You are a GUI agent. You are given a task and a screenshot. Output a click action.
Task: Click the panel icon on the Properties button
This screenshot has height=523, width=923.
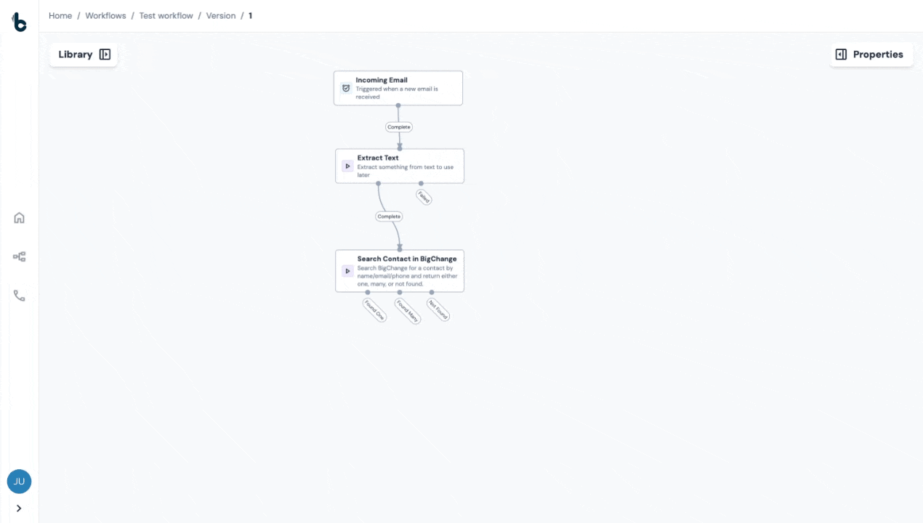841,54
